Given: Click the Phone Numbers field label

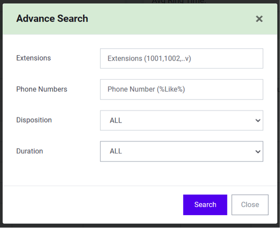Looking at the screenshot, I should coord(42,89).
